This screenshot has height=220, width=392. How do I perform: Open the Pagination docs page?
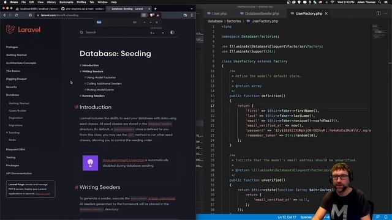point(16,118)
